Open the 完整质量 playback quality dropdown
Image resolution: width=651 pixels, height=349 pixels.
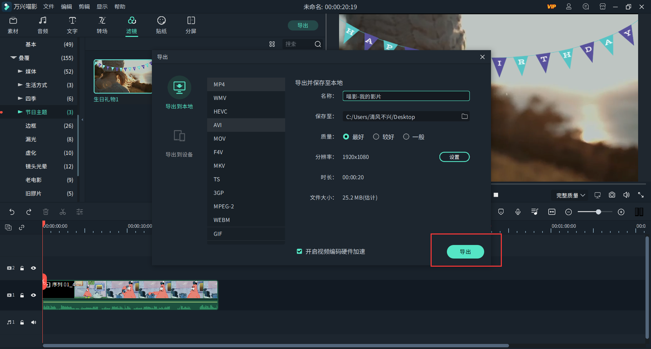[570, 195]
